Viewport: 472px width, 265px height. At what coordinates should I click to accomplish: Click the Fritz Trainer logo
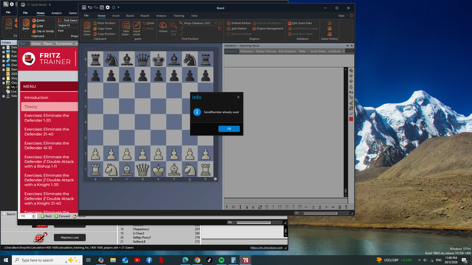click(29, 58)
